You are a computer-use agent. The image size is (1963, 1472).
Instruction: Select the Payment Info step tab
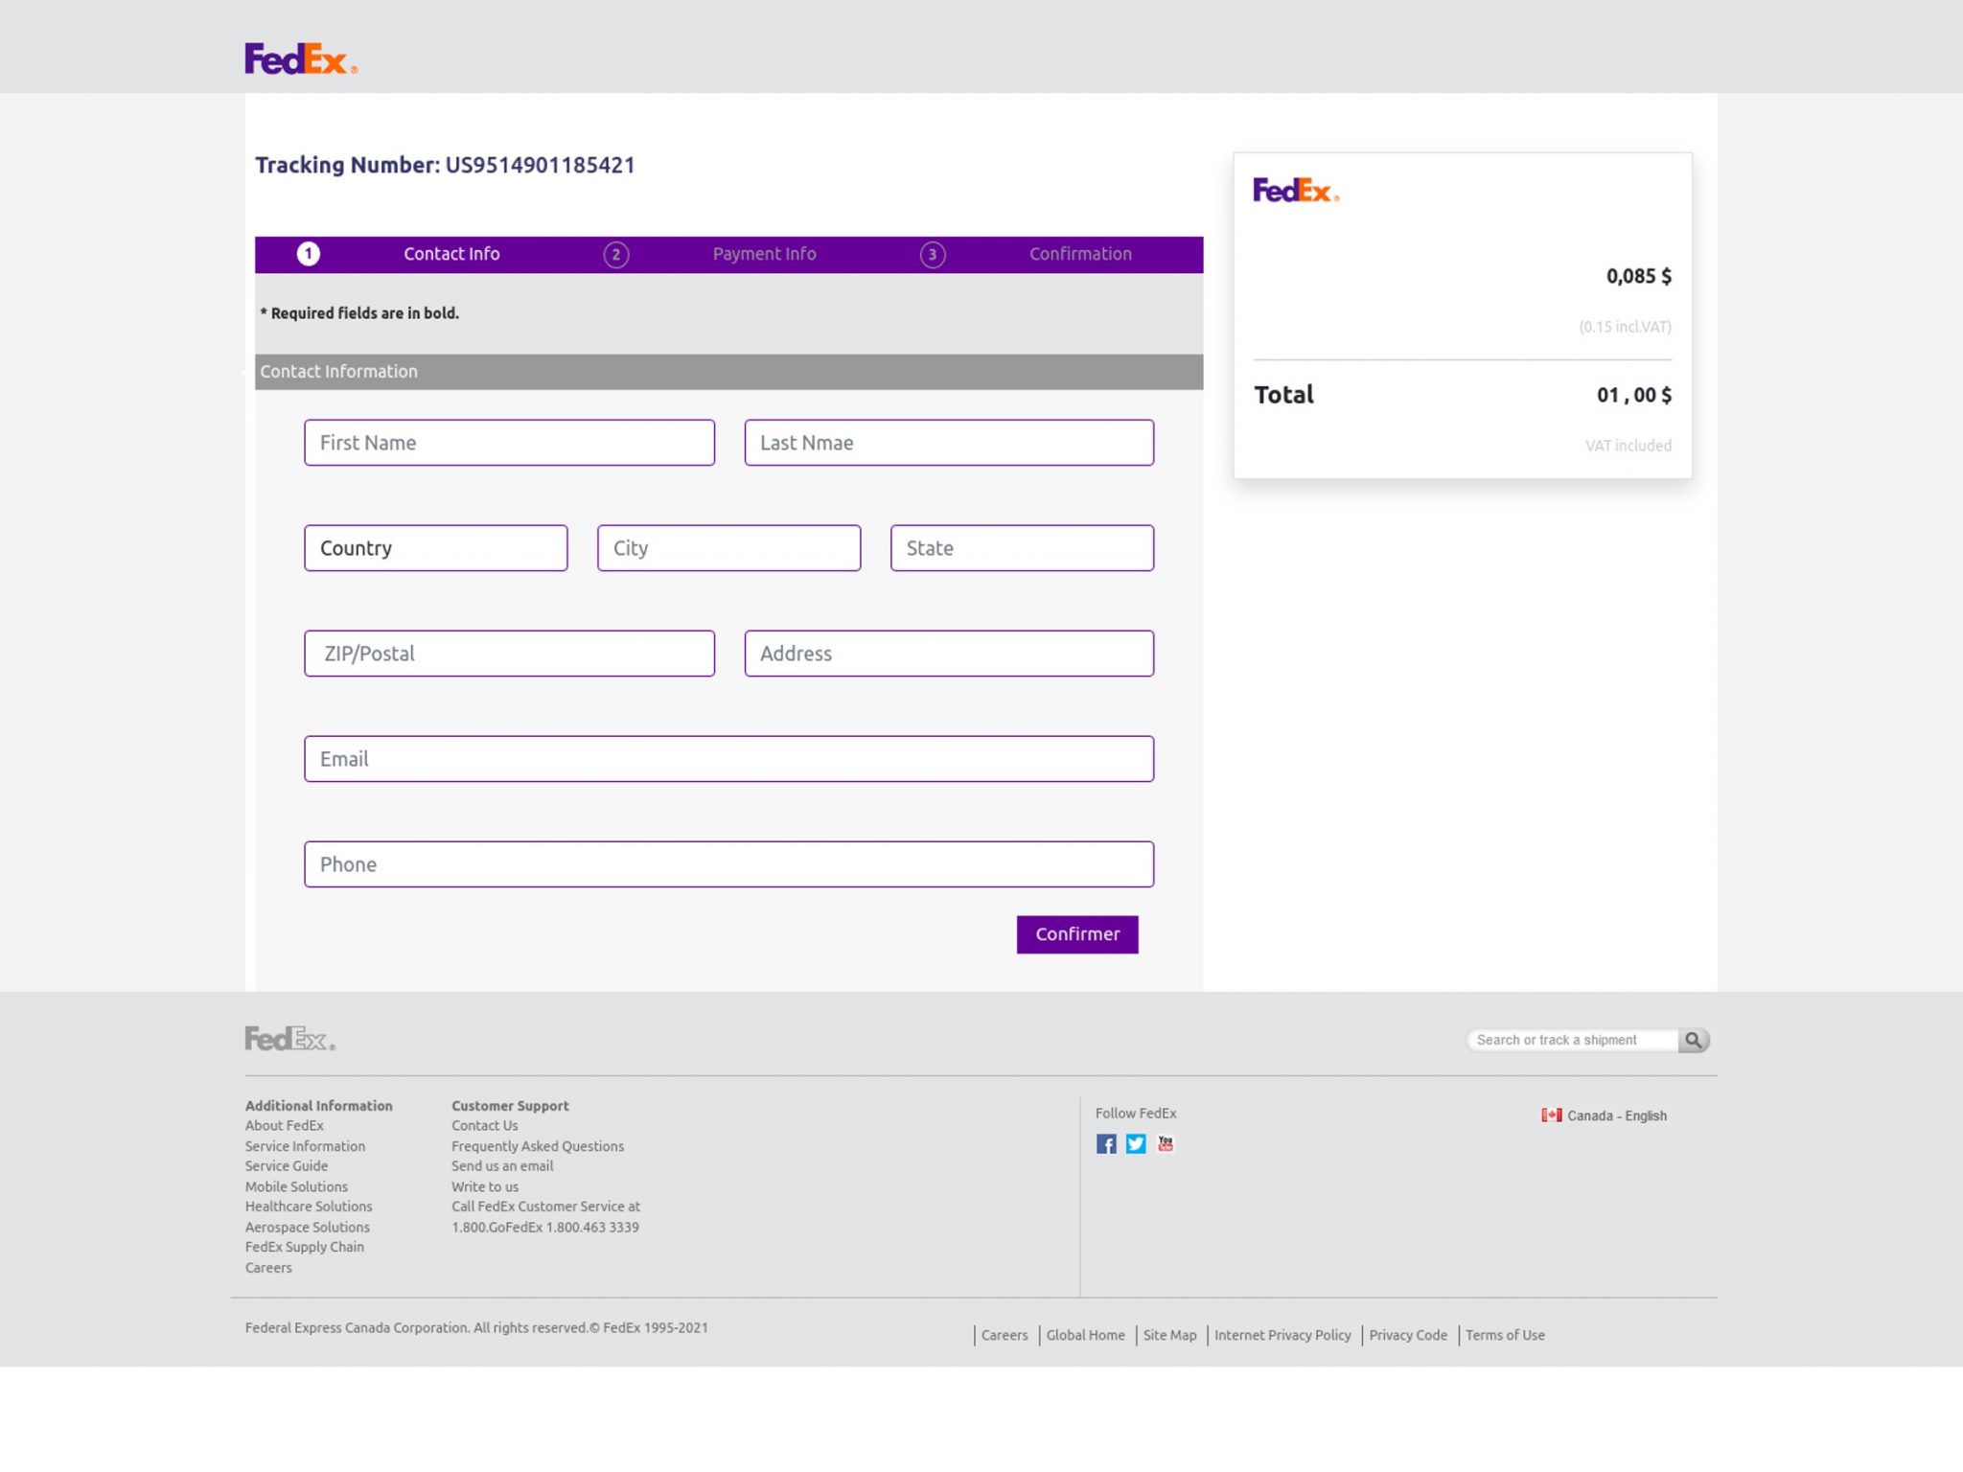pos(764,254)
